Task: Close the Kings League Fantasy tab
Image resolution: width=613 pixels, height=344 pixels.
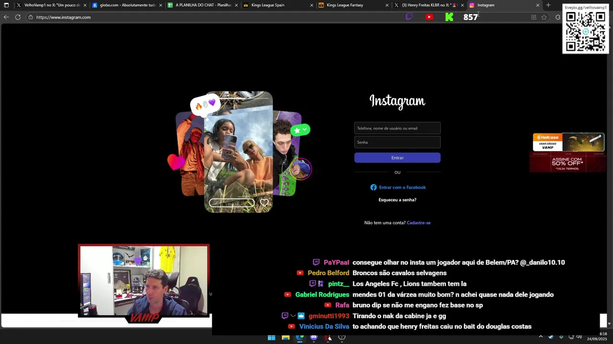Action: [387, 5]
